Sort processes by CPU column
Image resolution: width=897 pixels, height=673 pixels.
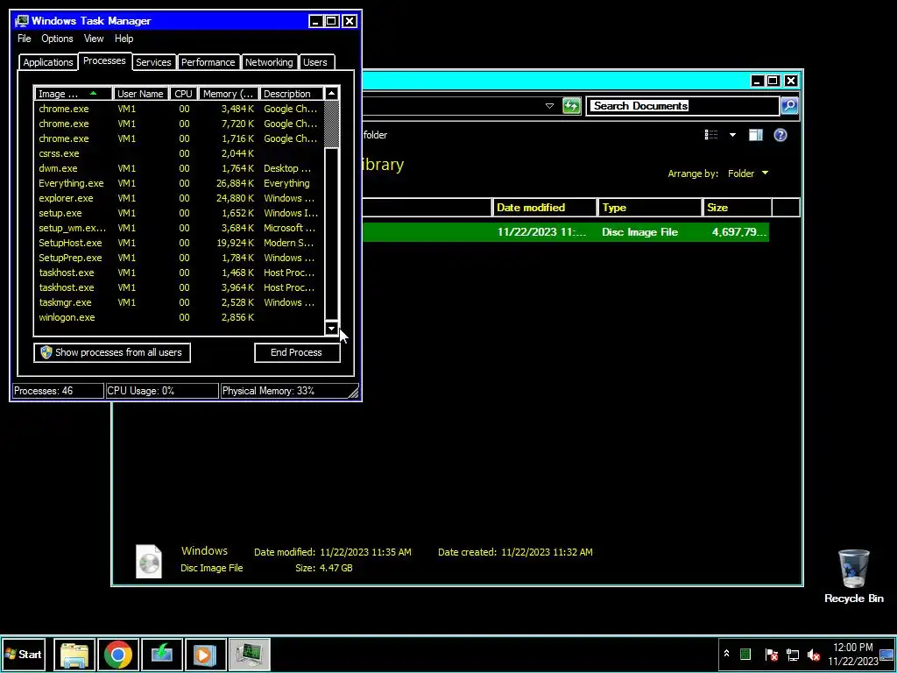184,93
